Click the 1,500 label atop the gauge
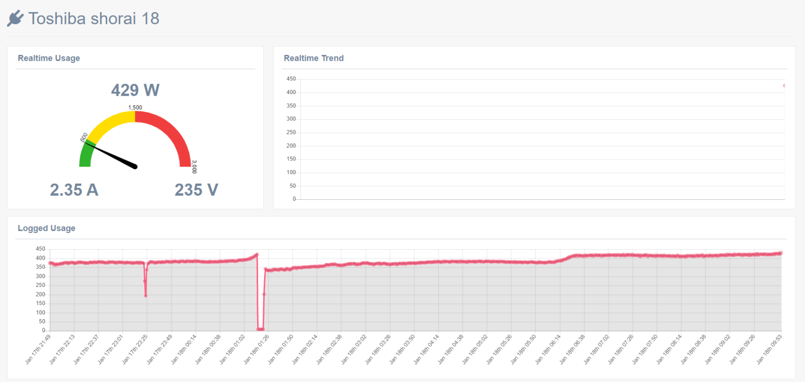This screenshot has height=382, width=805. (135, 107)
